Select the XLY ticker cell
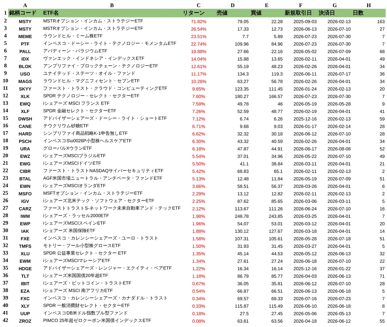This screenshot has width=387, height=327. pyautogui.click(x=25, y=306)
